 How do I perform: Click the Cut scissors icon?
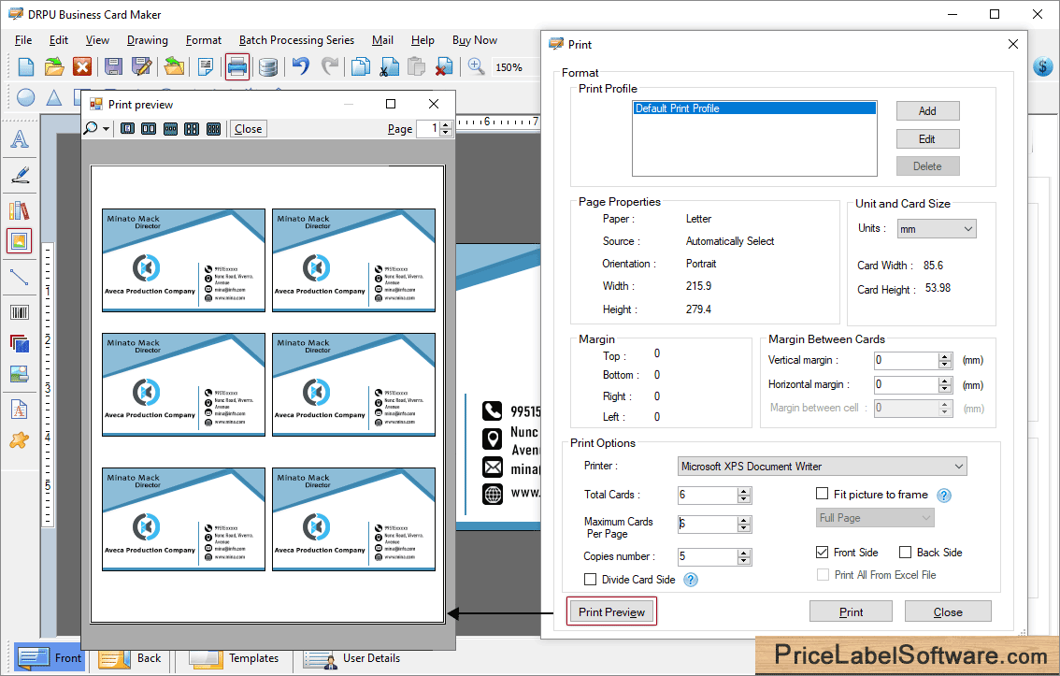[390, 67]
